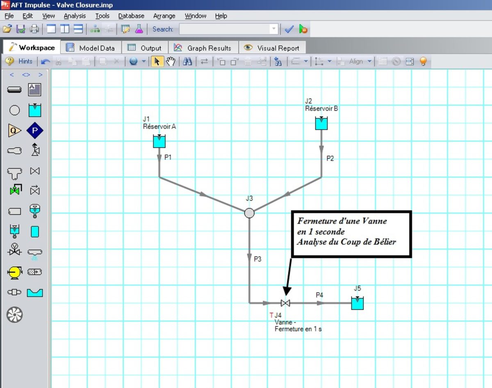Image resolution: width=492 pixels, height=388 pixels.
Task: Pick the yellow Pump junction tool
Action: point(14,272)
